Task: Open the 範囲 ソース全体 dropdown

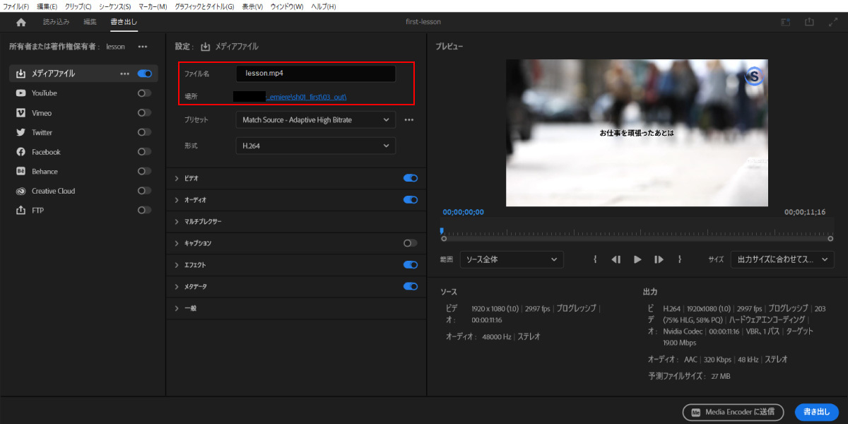Action: pyautogui.click(x=512, y=259)
